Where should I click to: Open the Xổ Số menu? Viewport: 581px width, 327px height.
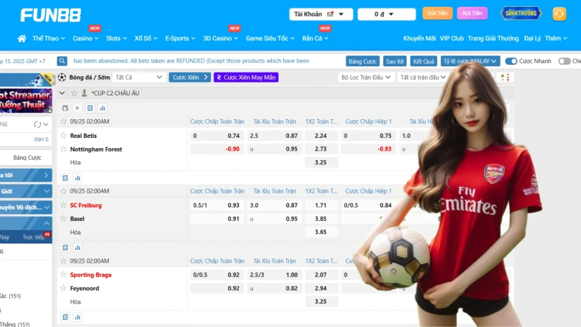(x=146, y=38)
